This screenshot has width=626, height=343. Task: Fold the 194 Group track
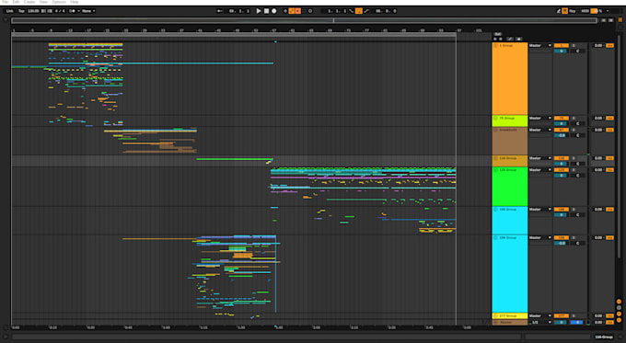[x=495, y=237]
